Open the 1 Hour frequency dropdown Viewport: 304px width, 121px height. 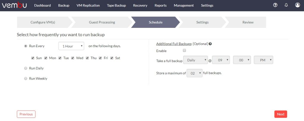tap(71, 46)
